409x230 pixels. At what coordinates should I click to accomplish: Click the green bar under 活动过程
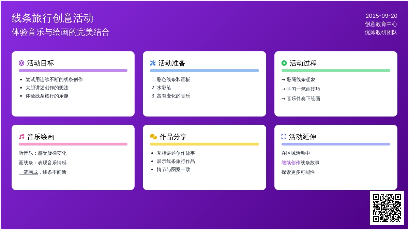click(x=336, y=71)
